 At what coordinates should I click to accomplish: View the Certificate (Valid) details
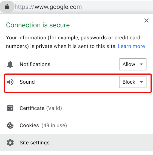pos(41,108)
